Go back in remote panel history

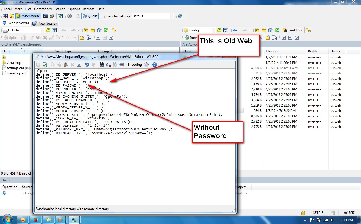(235, 30)
